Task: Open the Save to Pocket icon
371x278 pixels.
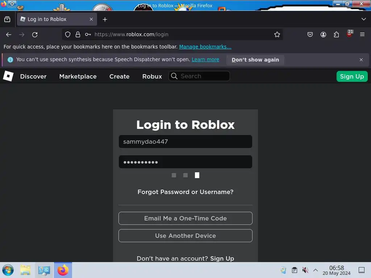Action: coord(310,34)
